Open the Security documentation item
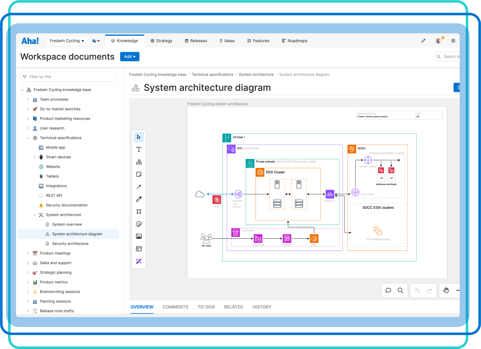This screenshot has width=481, height=349. click(x=67, y=205)
